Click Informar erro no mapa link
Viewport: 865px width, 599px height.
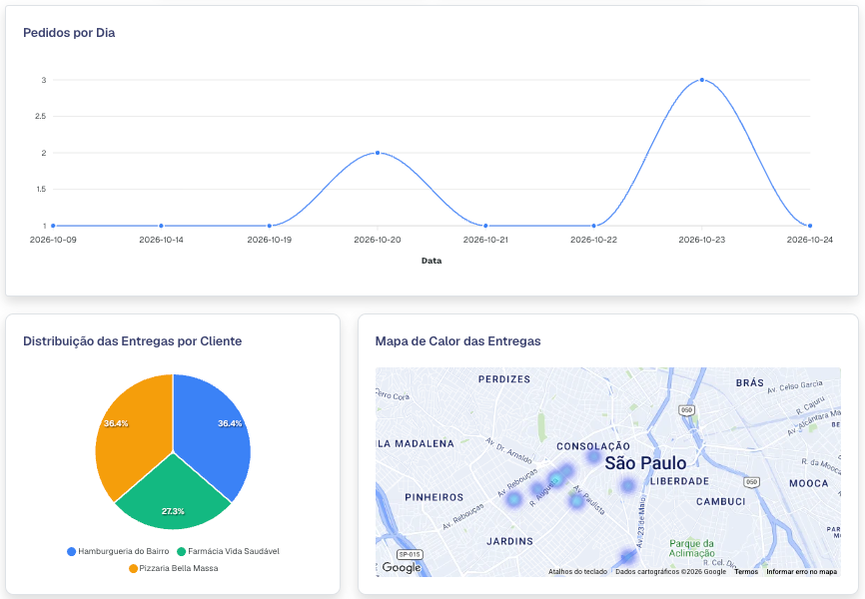click(801, 571)
